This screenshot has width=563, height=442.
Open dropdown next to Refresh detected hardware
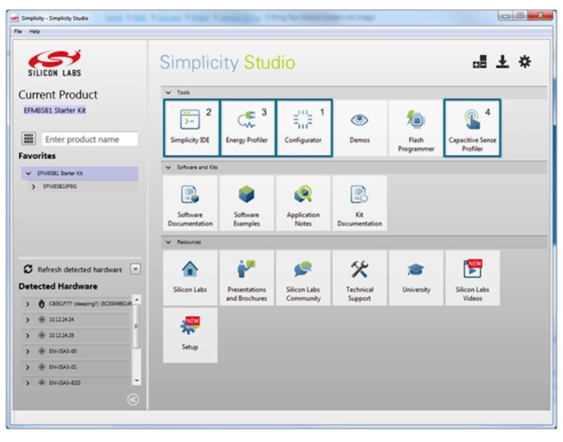tap(135, 269)
